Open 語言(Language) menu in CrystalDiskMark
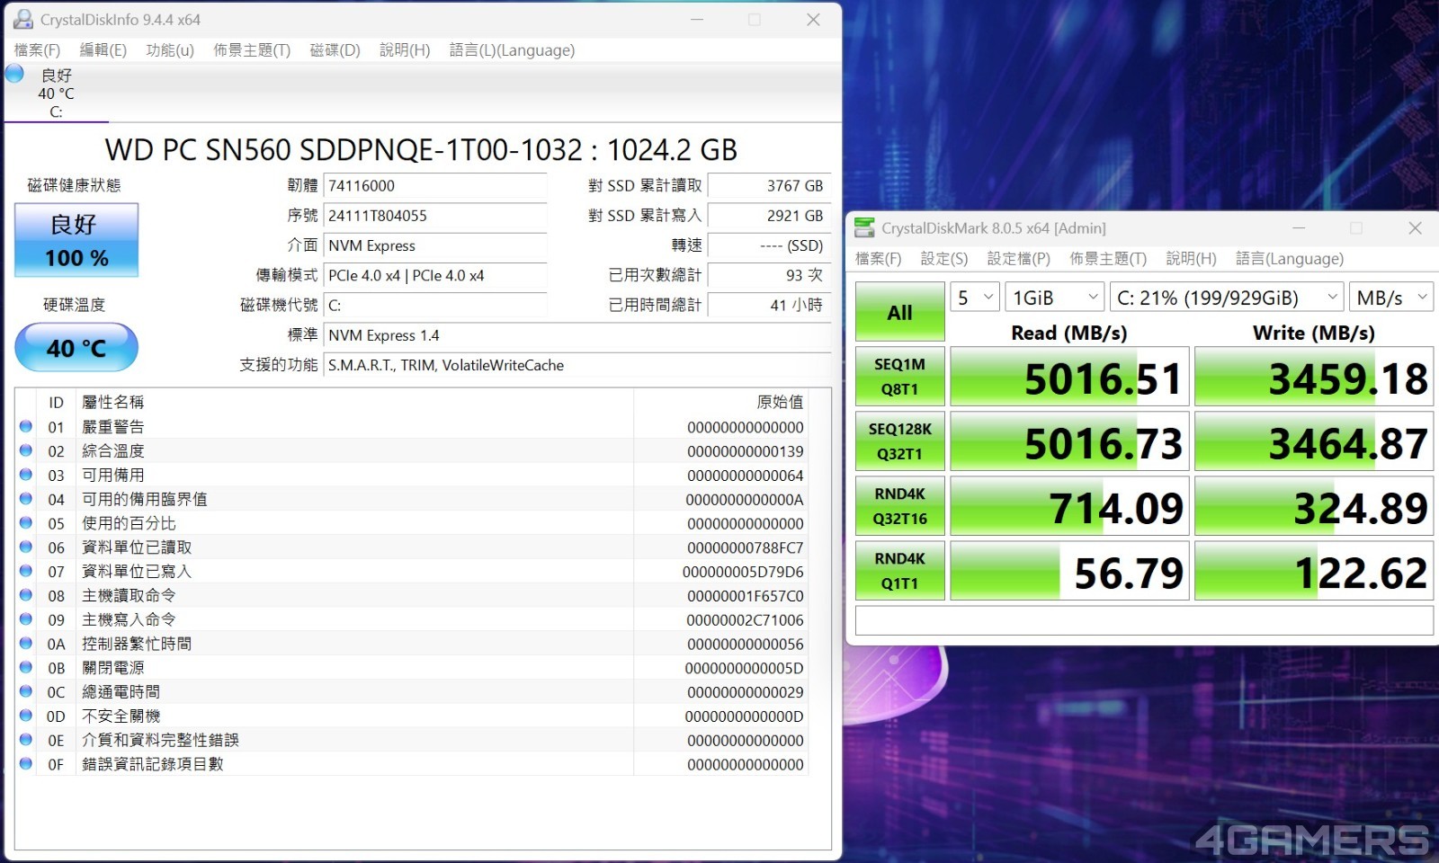The image size is (1439, 863). [1290, 259]
